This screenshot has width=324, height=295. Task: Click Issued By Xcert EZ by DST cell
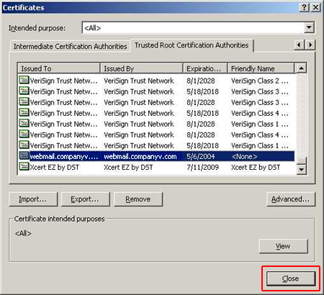point(128,167)
